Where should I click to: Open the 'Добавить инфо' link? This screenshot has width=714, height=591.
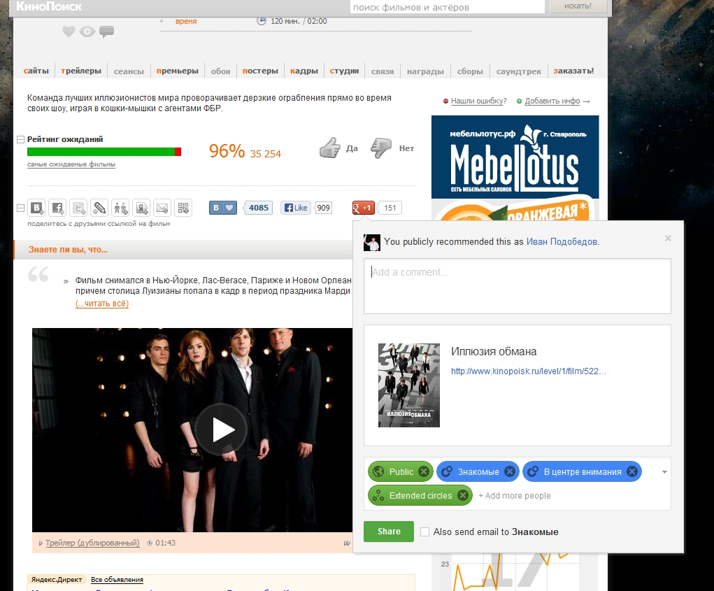[552, 101]
